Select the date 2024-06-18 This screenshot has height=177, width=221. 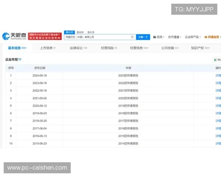[x=40, y=76]
